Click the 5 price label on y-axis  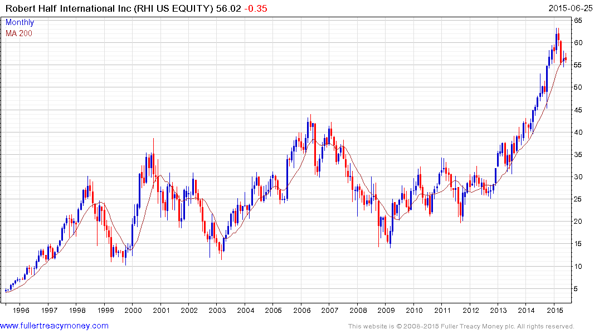(576, 289)
